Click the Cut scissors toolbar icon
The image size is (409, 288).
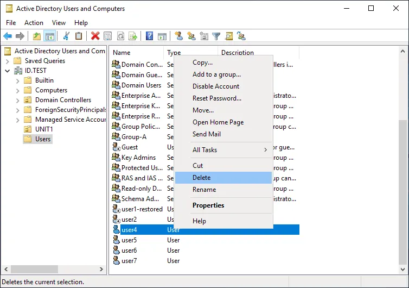point(66,36)
